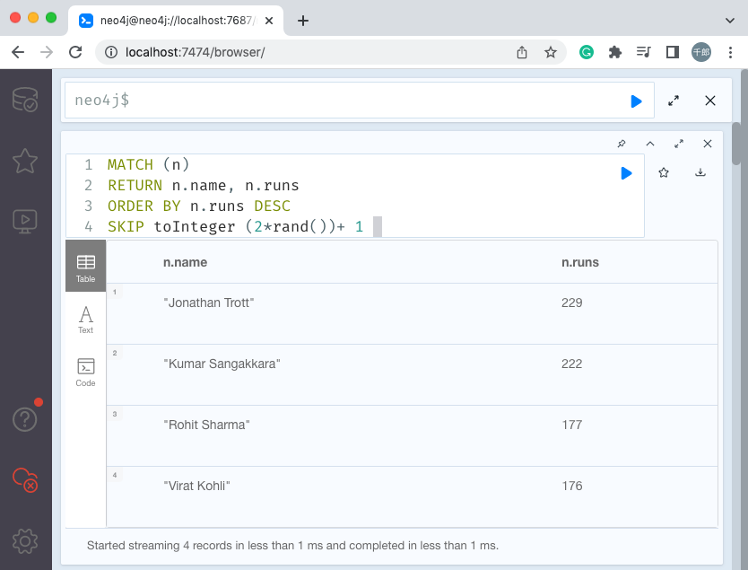The height and width of the screenshot is (570, 748).
Task: Go back in Chrome
Action: coord(18,52)
